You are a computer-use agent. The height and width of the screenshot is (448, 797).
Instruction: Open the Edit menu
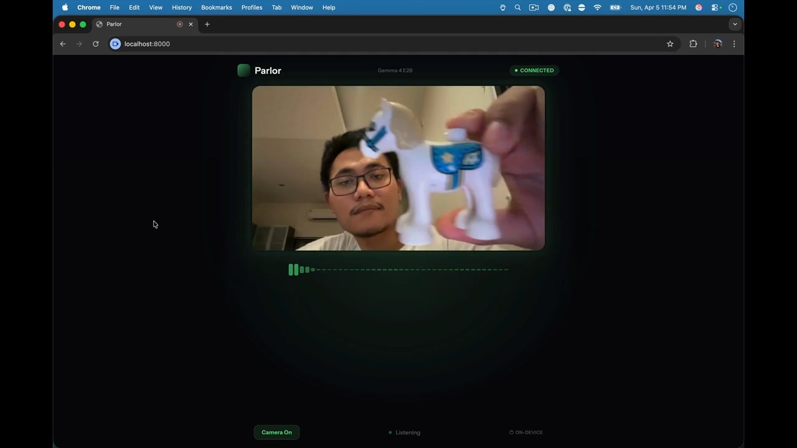click(x=134, y=7)
